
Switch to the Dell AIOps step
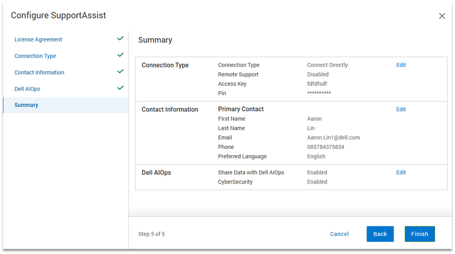[x=27, y=89]
